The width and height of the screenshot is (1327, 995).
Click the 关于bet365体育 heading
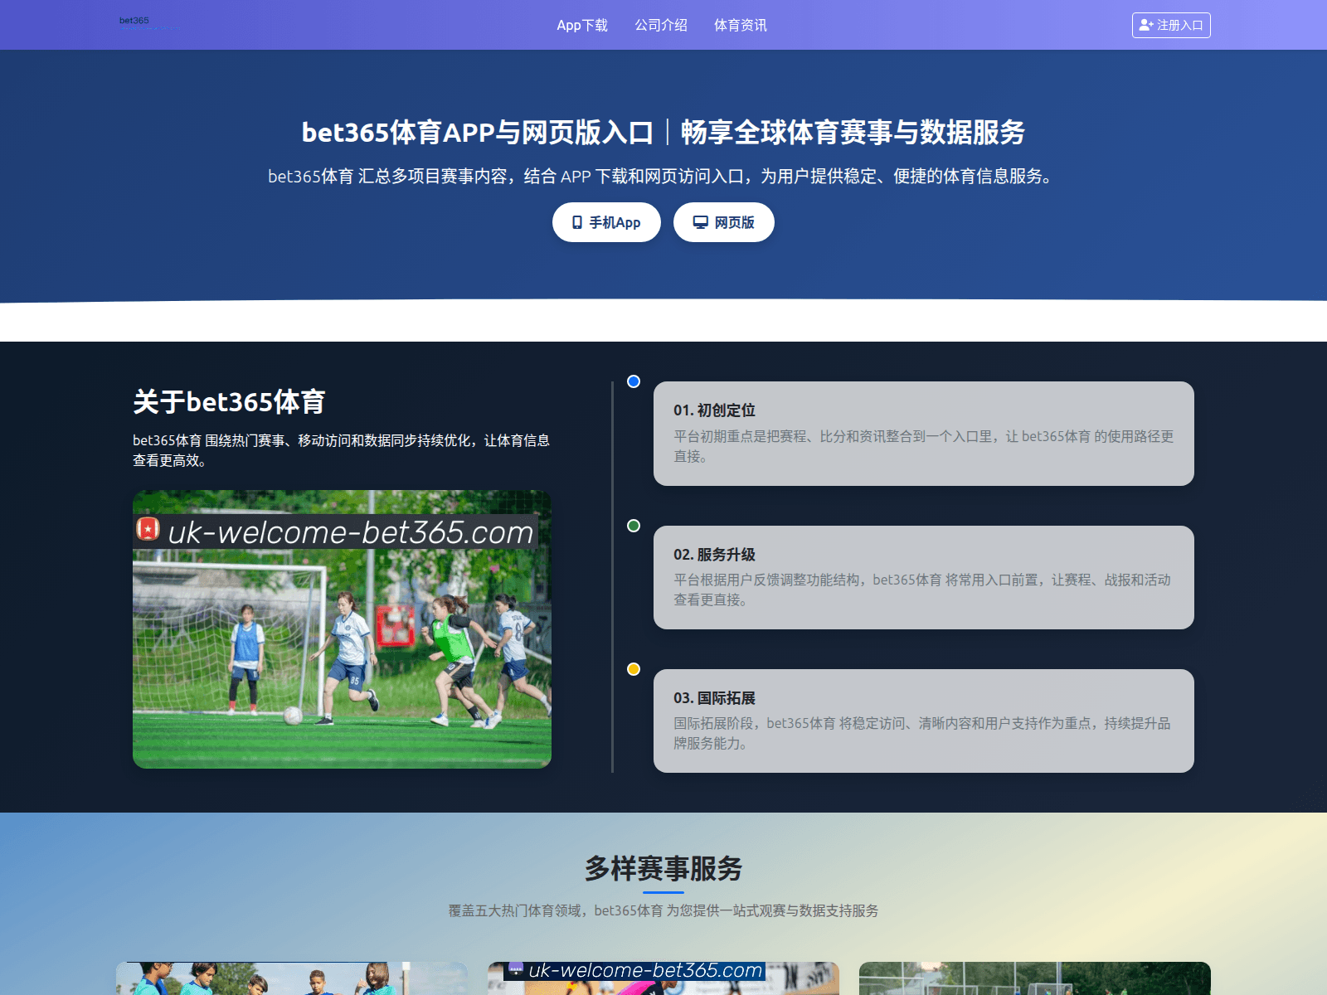tap(229, 401)
